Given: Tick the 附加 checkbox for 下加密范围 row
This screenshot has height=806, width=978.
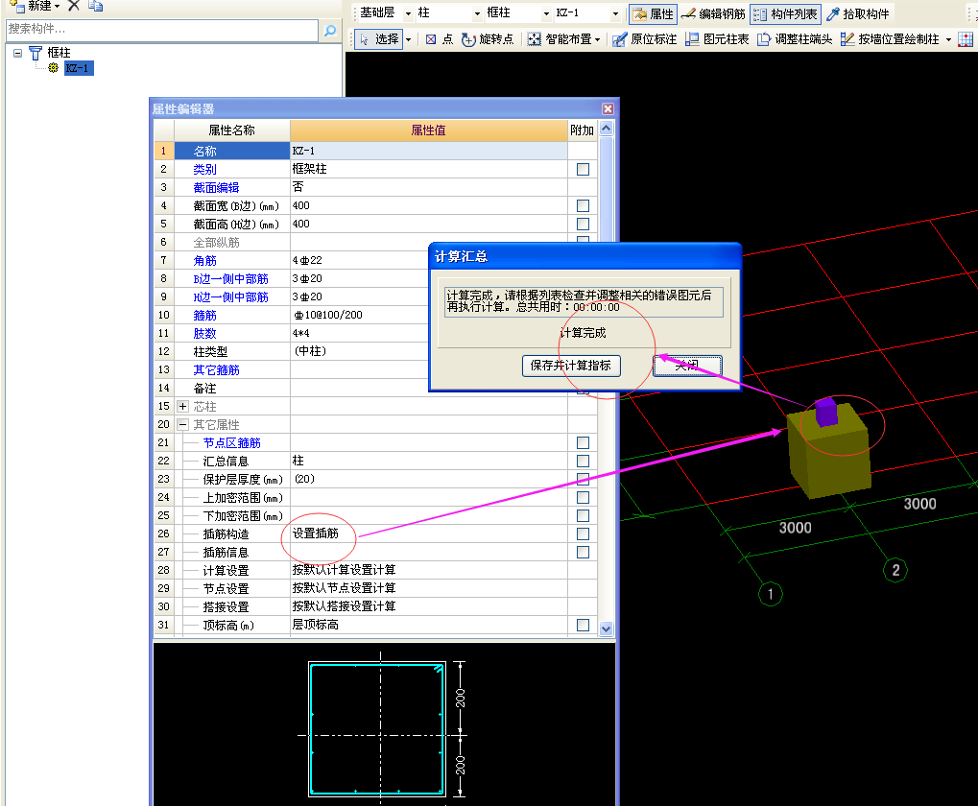Looking at the screenshot, I should click(x=583, y=515).
